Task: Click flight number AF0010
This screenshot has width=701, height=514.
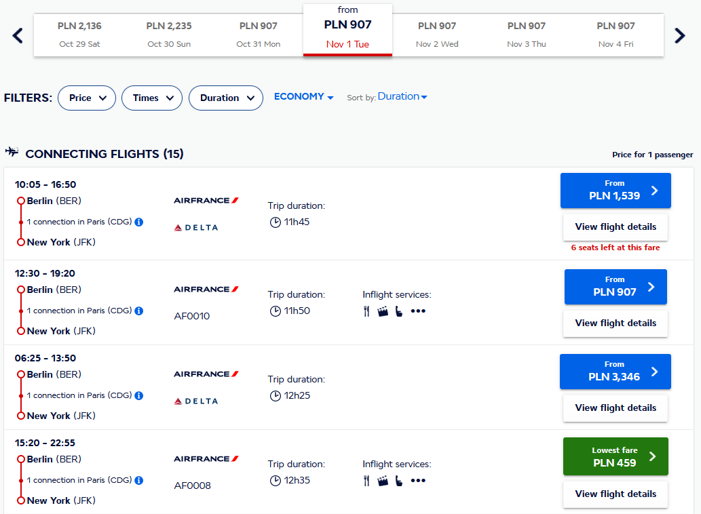Action: [192, 316]
